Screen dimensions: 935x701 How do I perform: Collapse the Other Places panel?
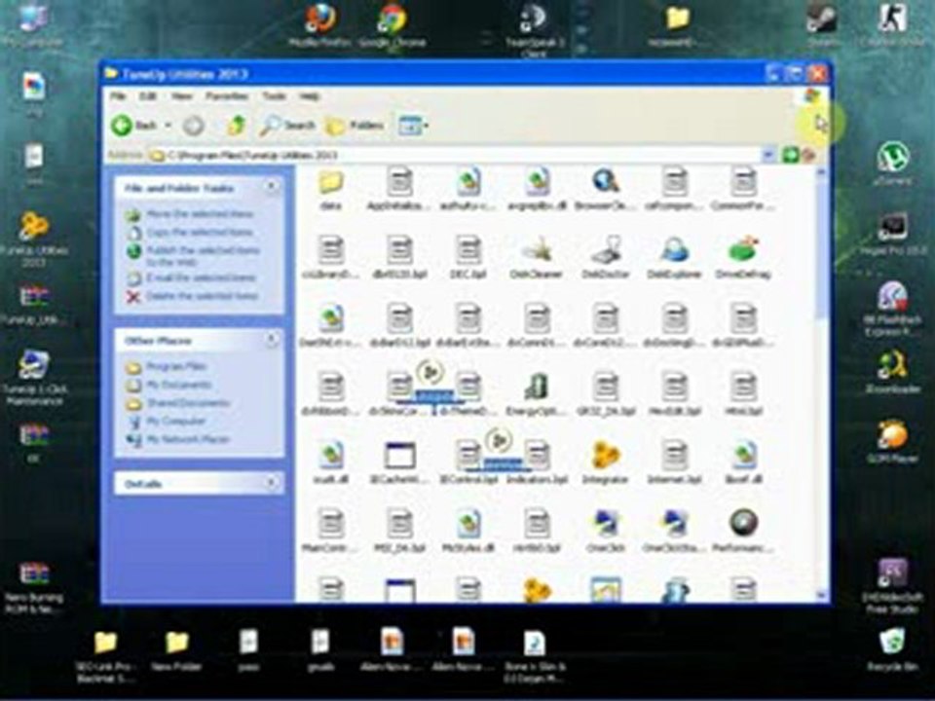click(x=272, y=339)
